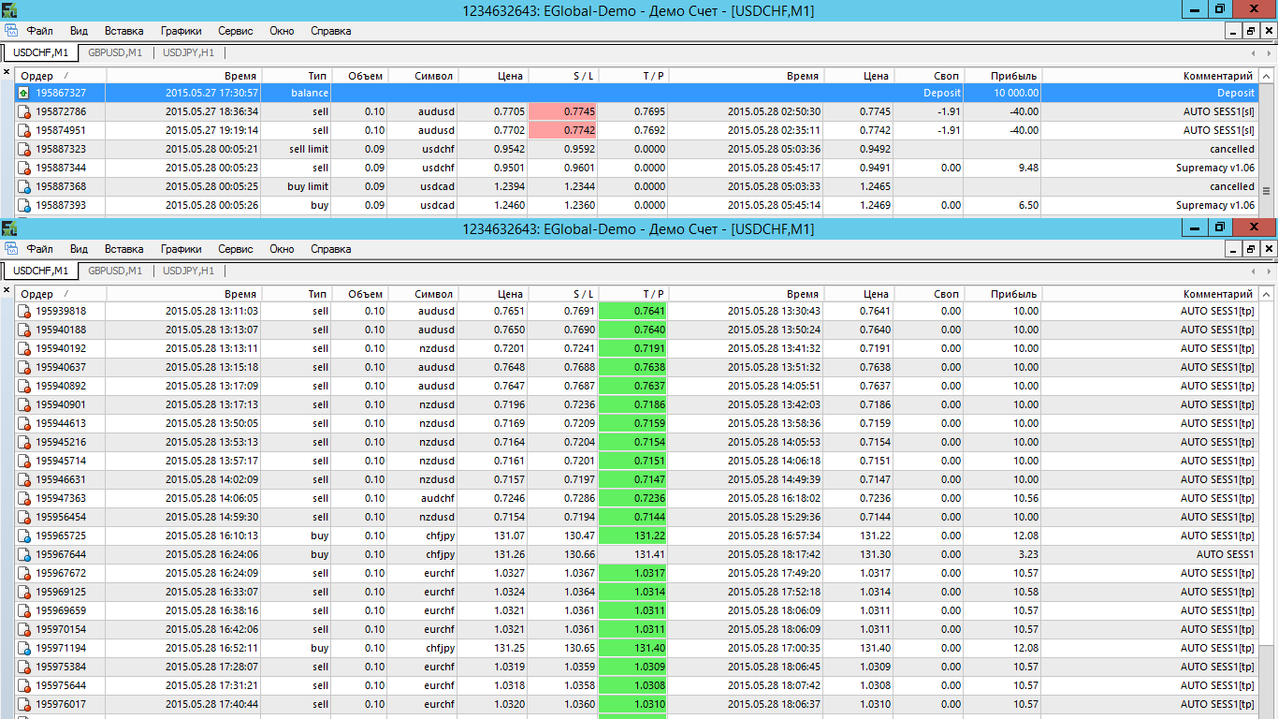The height and width of the screenshot is (719, 1278).
Task: Open the Вид menu in the lower window
Action: (x=79, y=249)
